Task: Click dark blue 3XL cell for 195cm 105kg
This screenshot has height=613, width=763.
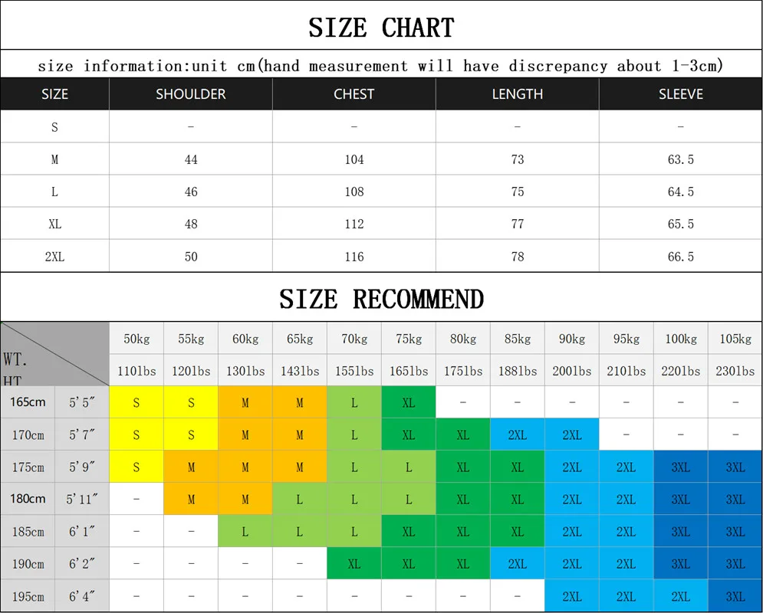Action: pyautogui.click(x=735, y=596)
